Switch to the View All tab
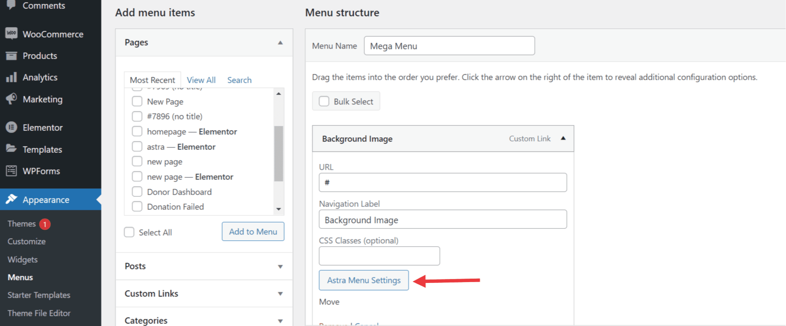 [201, 80]
